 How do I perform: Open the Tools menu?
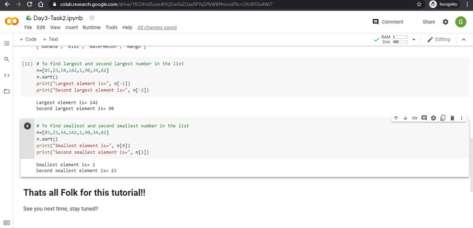(x=112, y=28)
